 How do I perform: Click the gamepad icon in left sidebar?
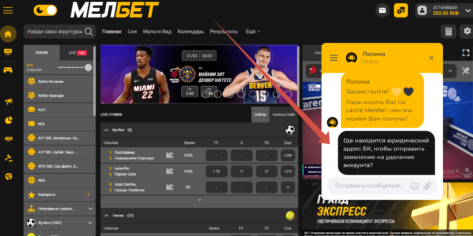(8, 70)
